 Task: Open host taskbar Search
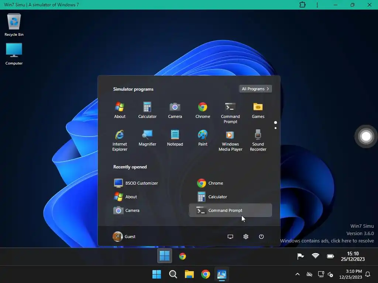(173, 274)
